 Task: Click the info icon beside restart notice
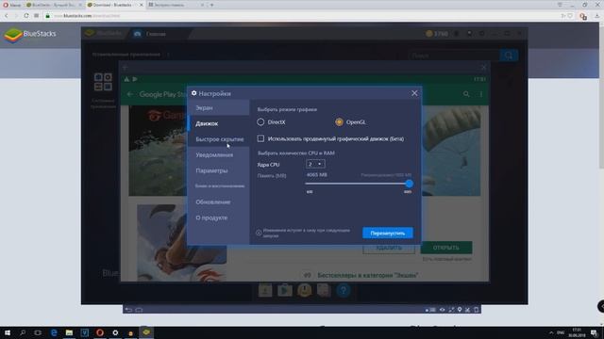click(259, 233)
